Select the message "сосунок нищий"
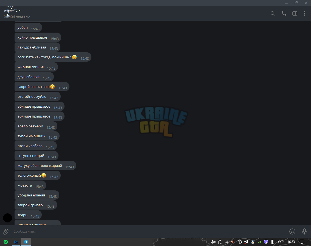The width and height of the screenshot is (311, 246). pyautogui.click(x=37, y=156)
